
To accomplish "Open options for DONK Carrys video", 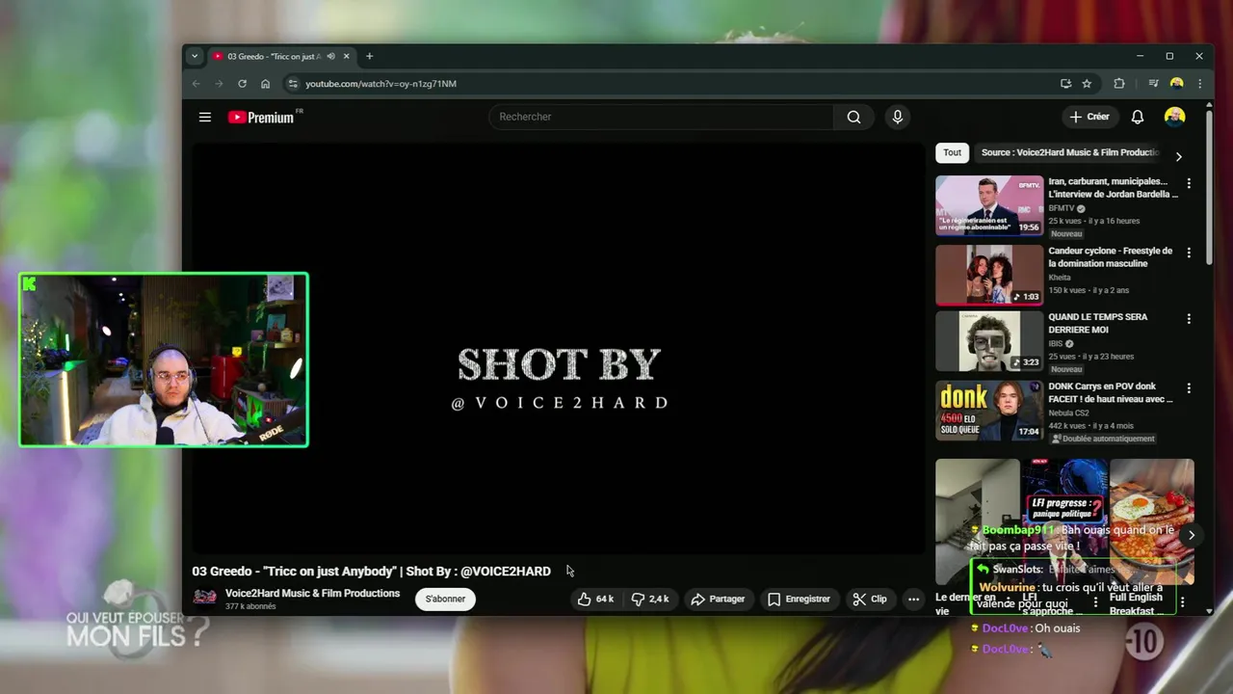I will (1189, 388).
